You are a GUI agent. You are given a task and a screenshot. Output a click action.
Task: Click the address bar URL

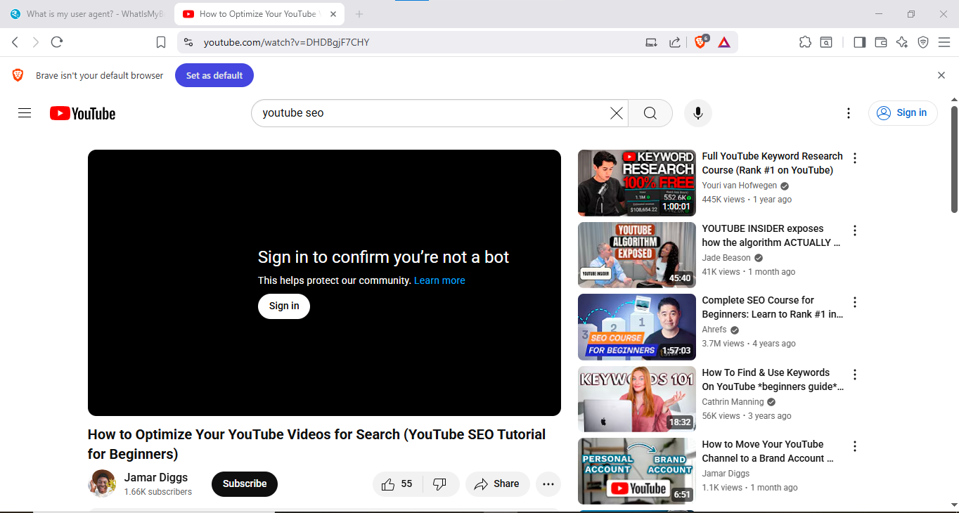tap(286, 42)
